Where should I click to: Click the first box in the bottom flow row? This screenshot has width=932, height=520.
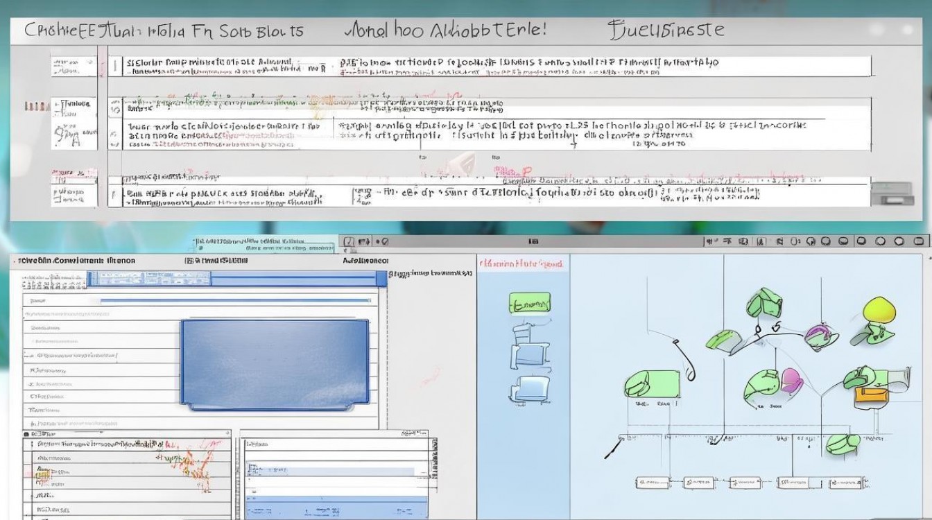649,482
